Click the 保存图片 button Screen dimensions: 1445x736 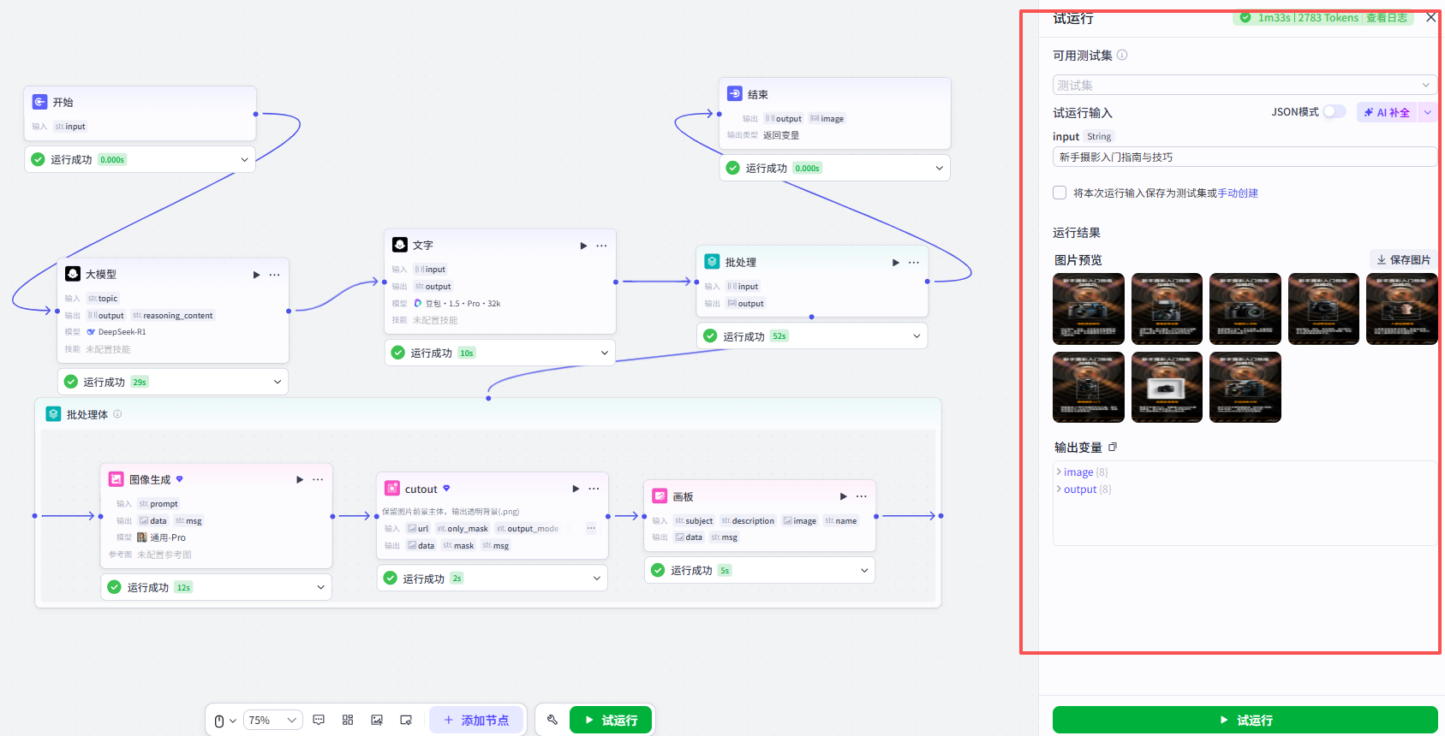point(1403,259)
